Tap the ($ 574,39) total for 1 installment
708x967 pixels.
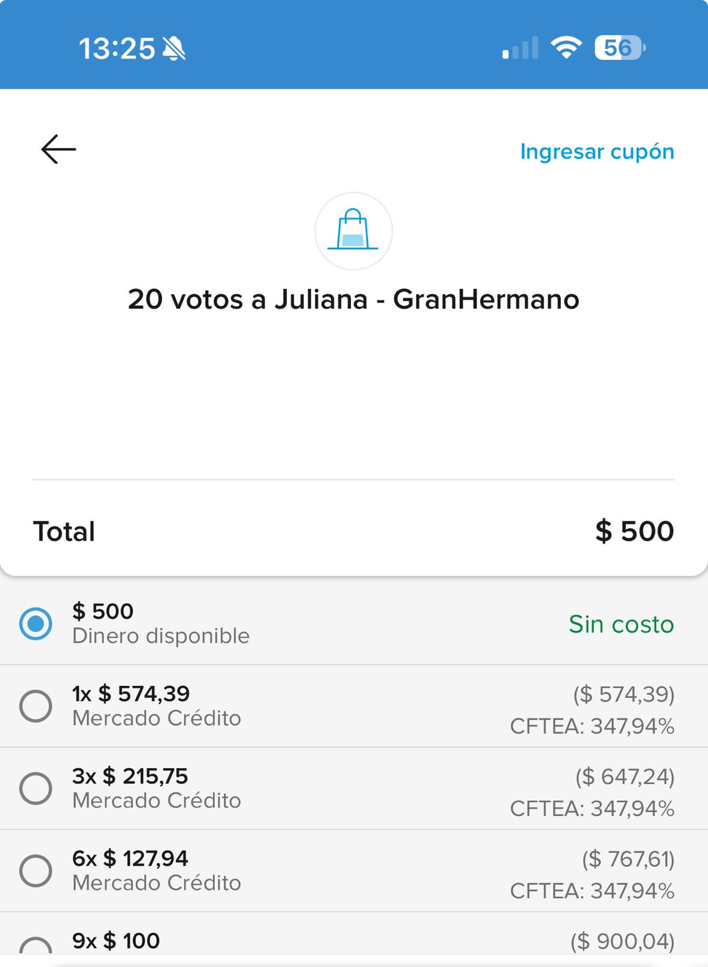[624, 694]
